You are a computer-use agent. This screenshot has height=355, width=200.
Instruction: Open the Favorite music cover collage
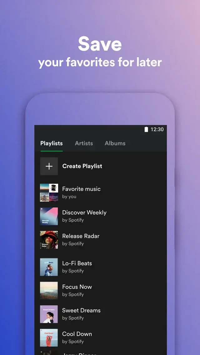coord(49,192)
